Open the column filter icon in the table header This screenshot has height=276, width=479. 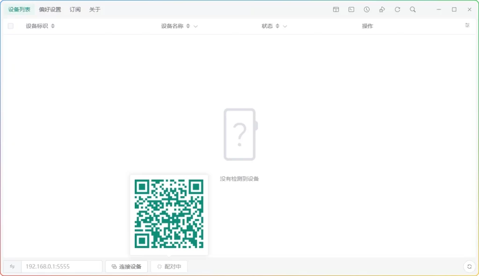pos(467,25)
